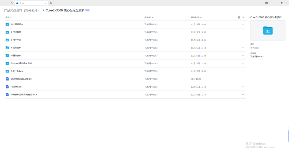Screen dimensions: 289x156
Task: Open the window's three-dot menu at top right
Action: tap(272, 3)
